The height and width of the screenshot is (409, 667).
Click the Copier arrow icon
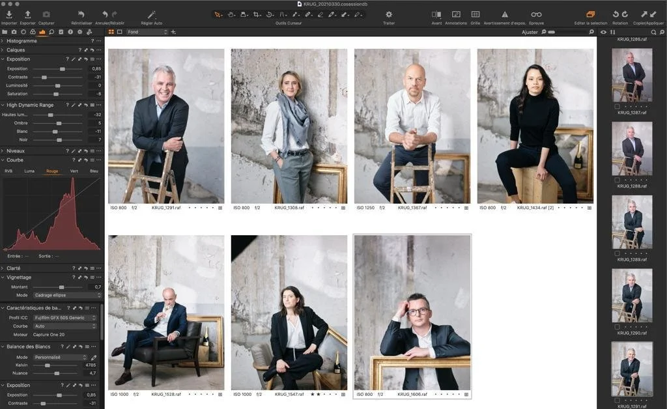point(644,14)
